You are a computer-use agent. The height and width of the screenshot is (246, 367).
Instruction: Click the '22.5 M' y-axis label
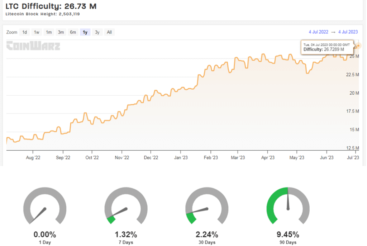(353, 75)
